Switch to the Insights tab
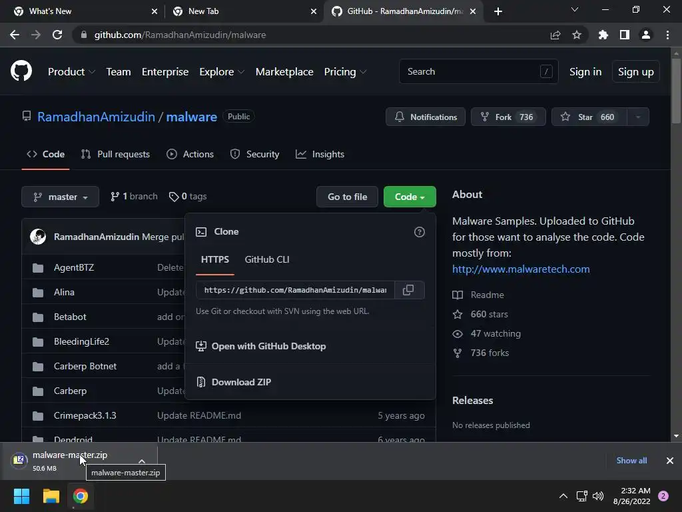The height and width of the screenshot is (512, 682). pyautogui.click(x=320, y=154)
